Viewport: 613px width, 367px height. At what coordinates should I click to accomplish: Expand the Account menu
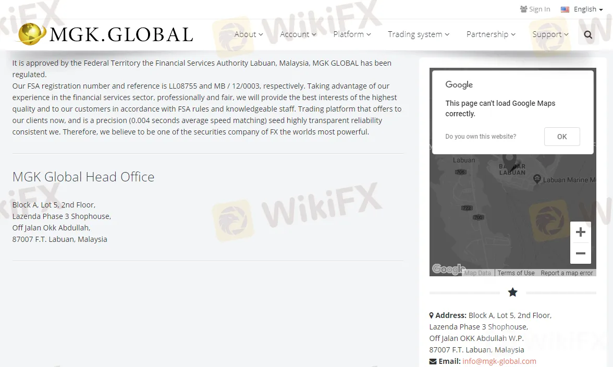tap(298, 34)
